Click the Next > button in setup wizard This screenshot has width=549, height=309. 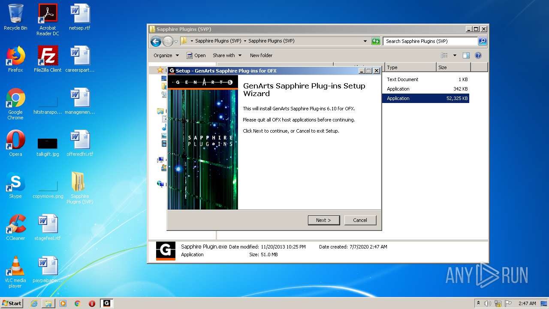tap(324, 220)
